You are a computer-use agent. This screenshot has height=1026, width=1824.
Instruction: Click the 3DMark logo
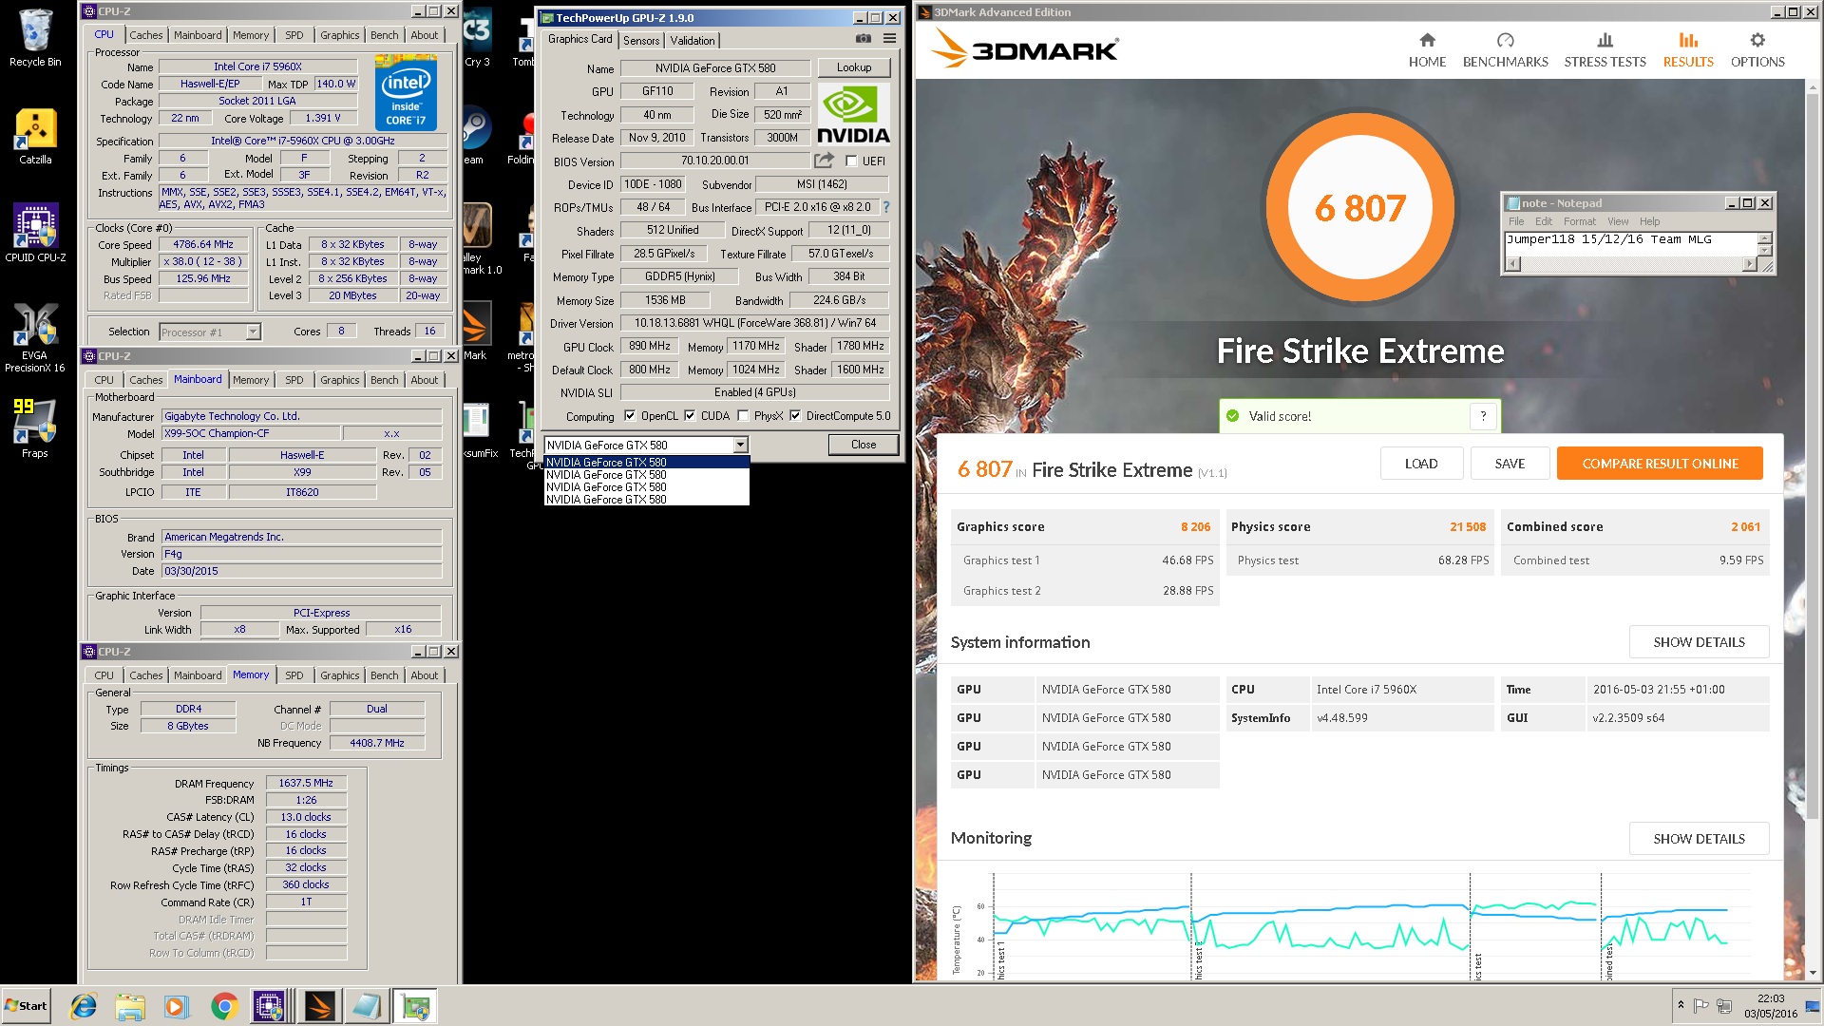(1024, 47)
